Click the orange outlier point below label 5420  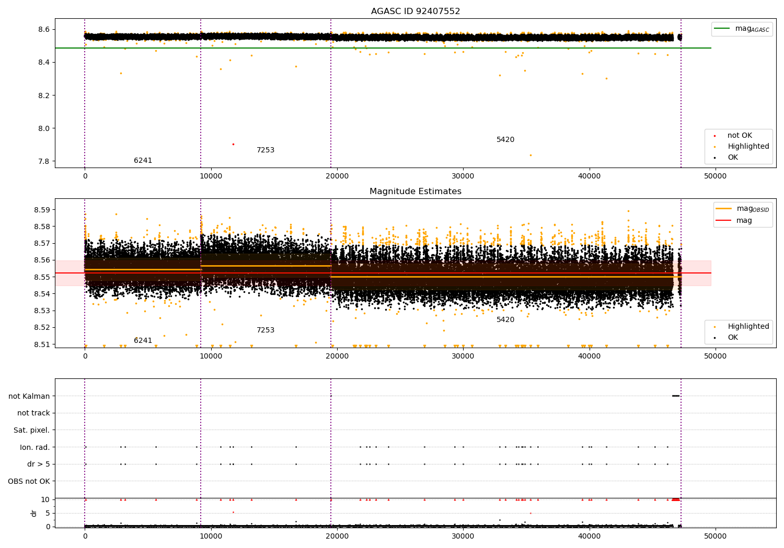tap(531, 155)
